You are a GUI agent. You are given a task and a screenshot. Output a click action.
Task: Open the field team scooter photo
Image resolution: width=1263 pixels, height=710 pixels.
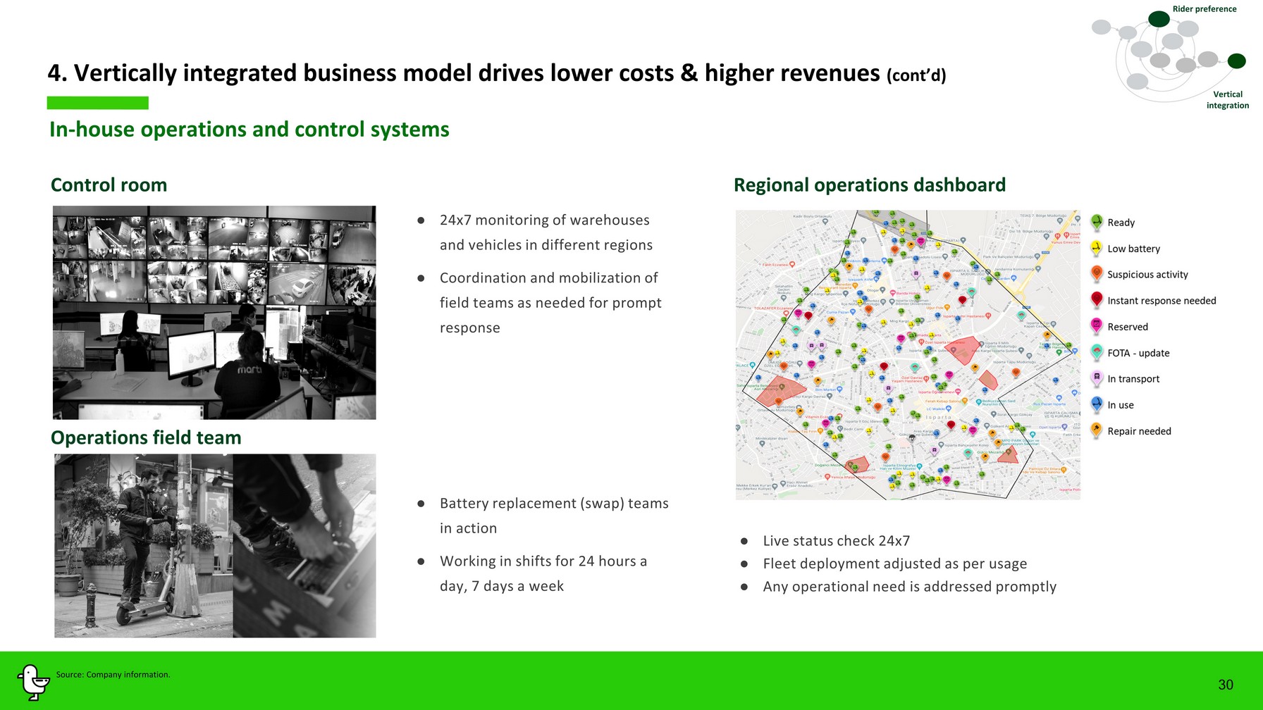(x=144, y=546)
